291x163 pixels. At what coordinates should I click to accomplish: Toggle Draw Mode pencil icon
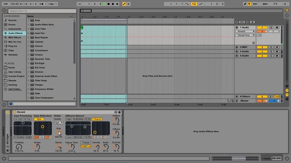[x=245, y=4]
